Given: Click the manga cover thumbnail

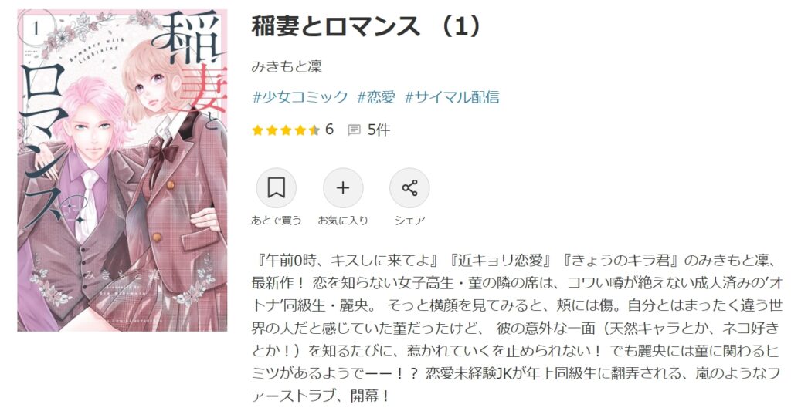Looking at the screenshot, I should [123, 170].
